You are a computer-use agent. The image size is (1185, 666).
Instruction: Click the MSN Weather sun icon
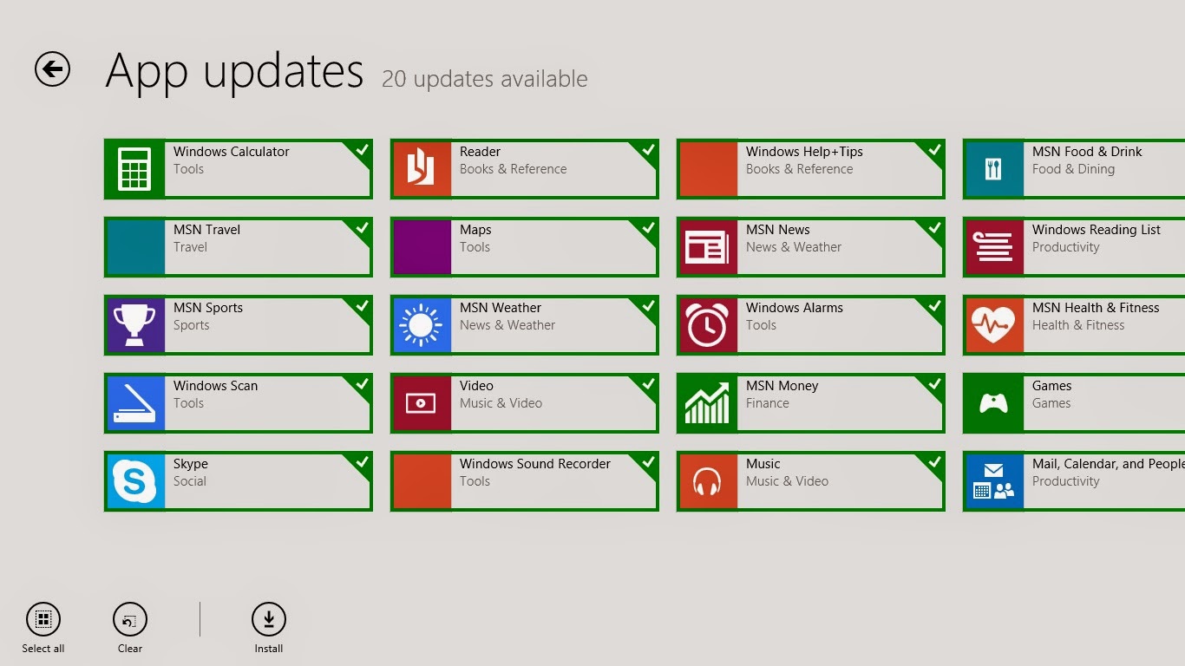[422, 325]
